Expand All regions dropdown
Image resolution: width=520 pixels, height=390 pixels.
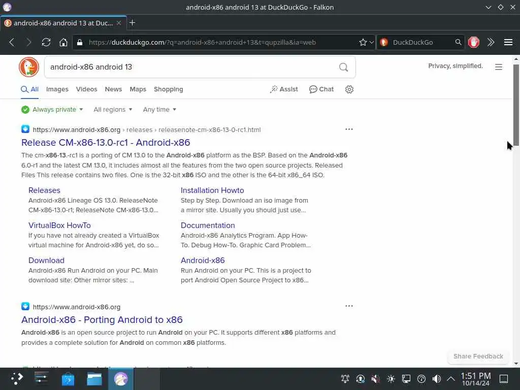point(113,110)
